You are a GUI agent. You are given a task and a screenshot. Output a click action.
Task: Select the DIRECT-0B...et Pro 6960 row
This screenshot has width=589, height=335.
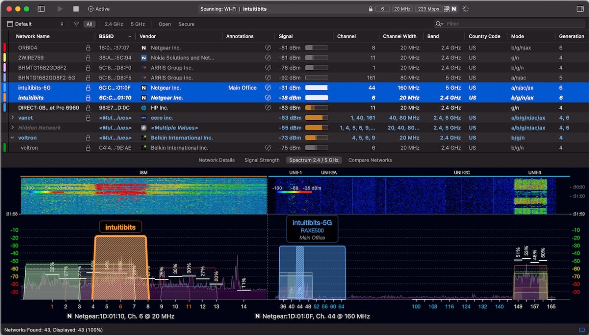point(294,107)
